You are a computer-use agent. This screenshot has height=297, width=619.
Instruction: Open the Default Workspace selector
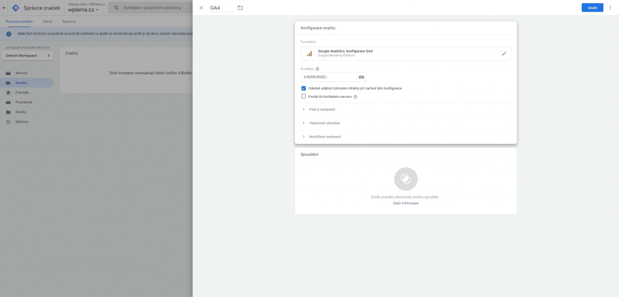pos(28,56)
